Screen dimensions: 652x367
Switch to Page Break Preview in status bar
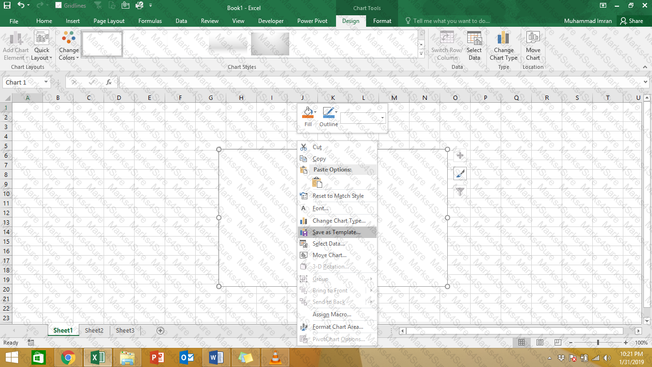pyautogui.click(x=557, y=343)
